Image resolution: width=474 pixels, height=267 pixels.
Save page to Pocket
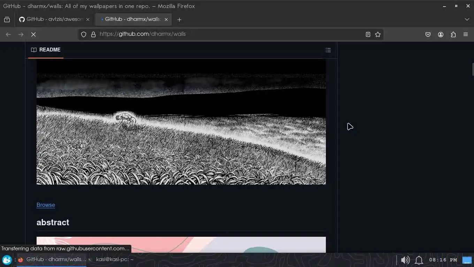point(428,34)
